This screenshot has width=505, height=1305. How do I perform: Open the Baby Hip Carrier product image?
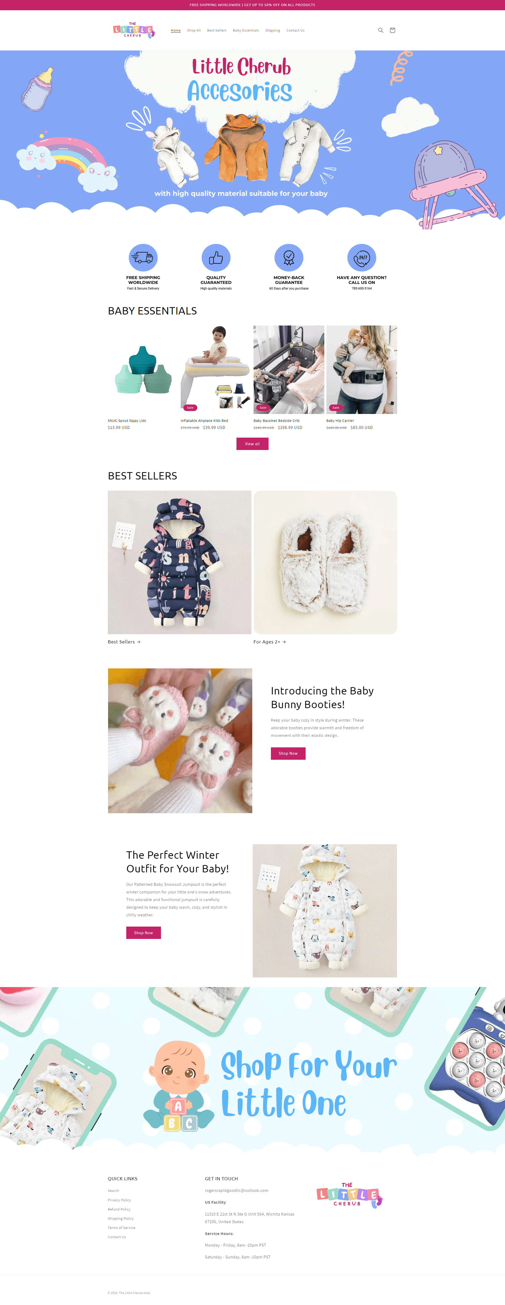coord(362,370)
